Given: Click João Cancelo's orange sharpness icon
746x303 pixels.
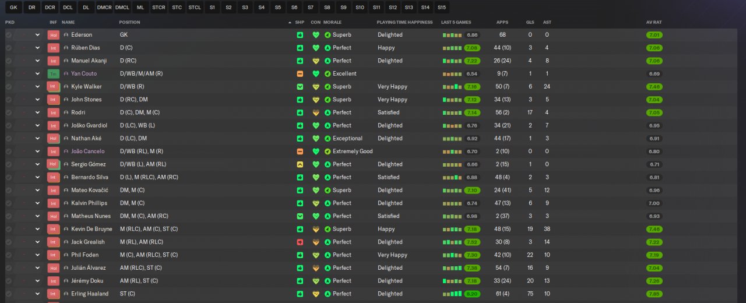Looking at the screenshot, I should (300, 151).
